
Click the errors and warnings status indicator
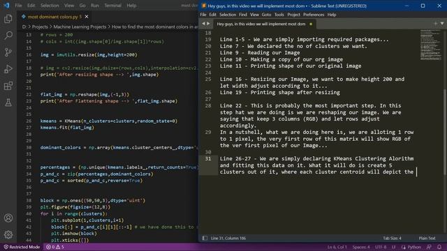coord(55,247)
